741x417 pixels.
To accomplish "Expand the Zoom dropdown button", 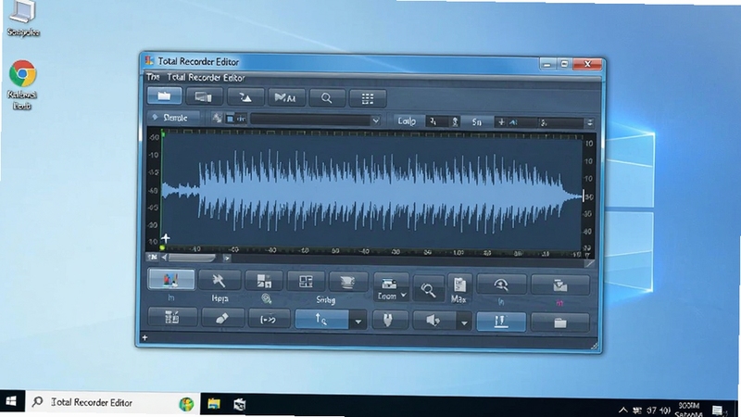I will pos(391,287).
